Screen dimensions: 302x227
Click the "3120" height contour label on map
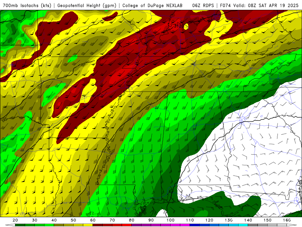tap(179, 26)
